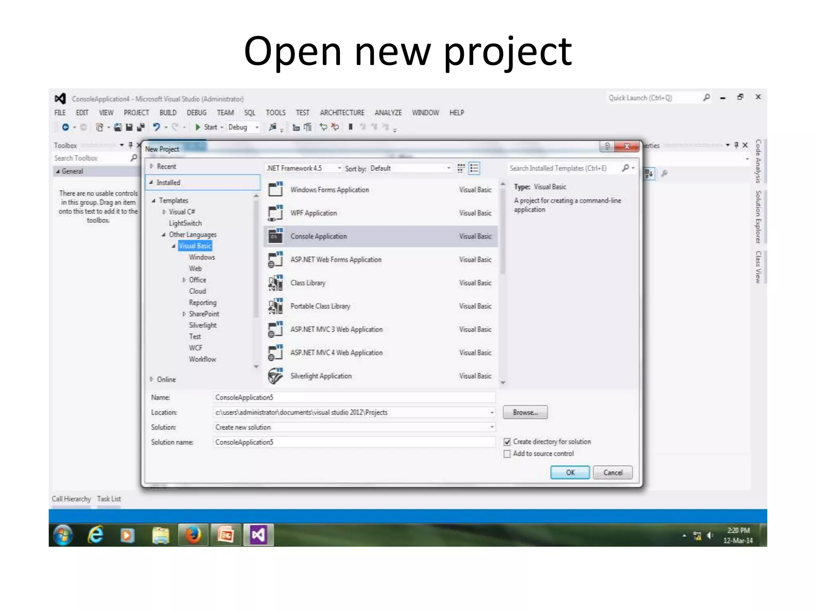Open the FILE menu
The image size is (816, 612).
(x=60, y=112)
